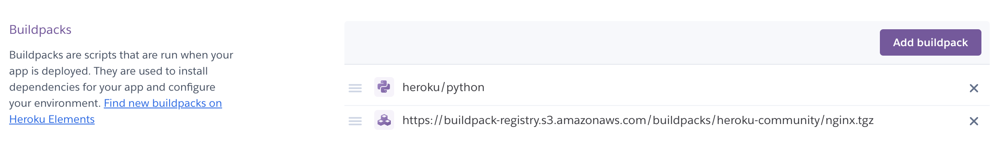This screenshot has width=998, height=150.
Task: Click the Buildpacks description paragraph
Action: coord(121,87)
